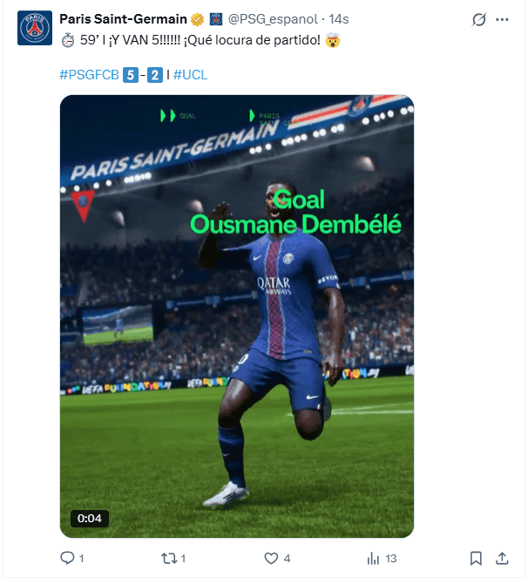The width and height of the screenshot is (528, 578).
Task: Share the post using the upload icon
Action: coord(502,559)
